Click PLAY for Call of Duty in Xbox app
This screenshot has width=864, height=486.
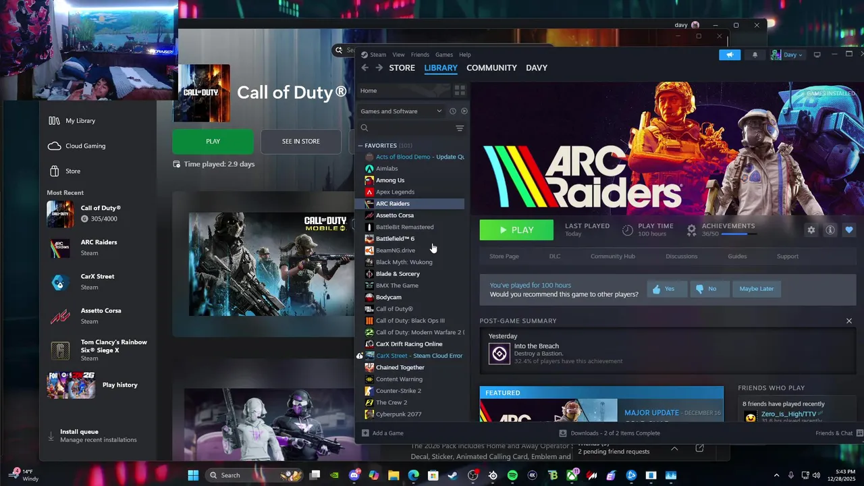point(213,142)
